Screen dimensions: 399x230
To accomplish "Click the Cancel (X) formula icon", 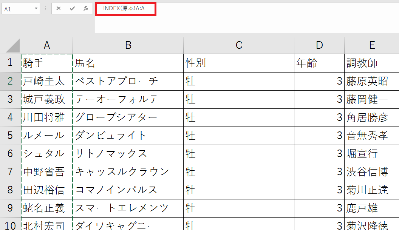I will tap(59, 8).
